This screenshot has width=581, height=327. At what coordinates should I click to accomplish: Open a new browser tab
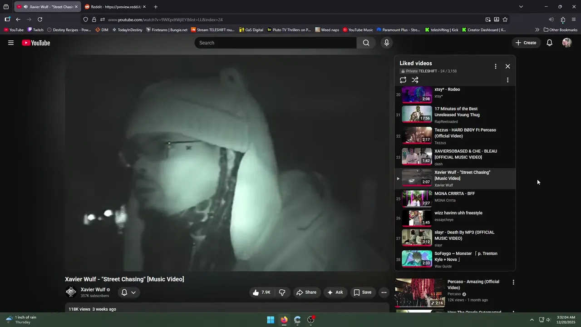(156, 7)
